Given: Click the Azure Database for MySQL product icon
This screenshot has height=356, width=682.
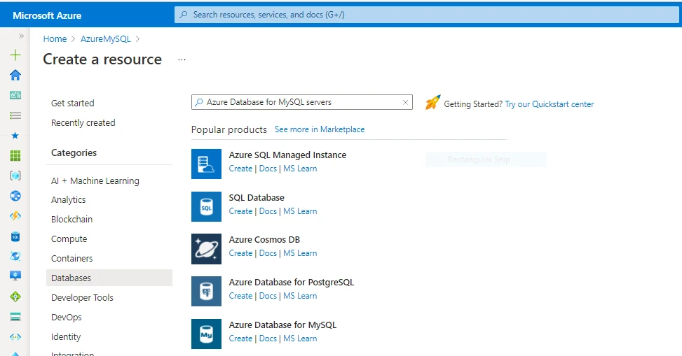Looking at the screenshot, I should click(206, 334).
